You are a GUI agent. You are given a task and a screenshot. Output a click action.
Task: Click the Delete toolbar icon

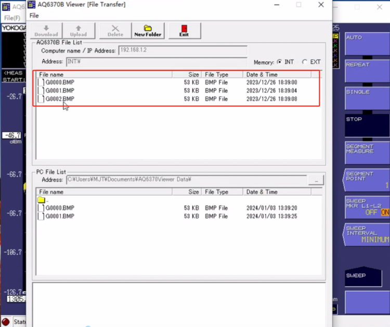[115, 31]
